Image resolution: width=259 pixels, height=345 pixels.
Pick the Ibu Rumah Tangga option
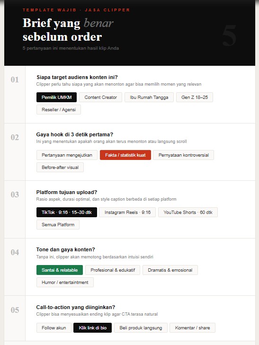click(149, 97)
